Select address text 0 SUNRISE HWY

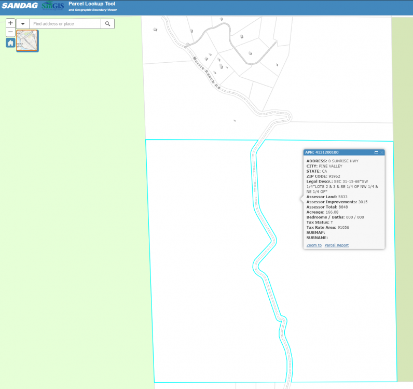tap(343, 161)
